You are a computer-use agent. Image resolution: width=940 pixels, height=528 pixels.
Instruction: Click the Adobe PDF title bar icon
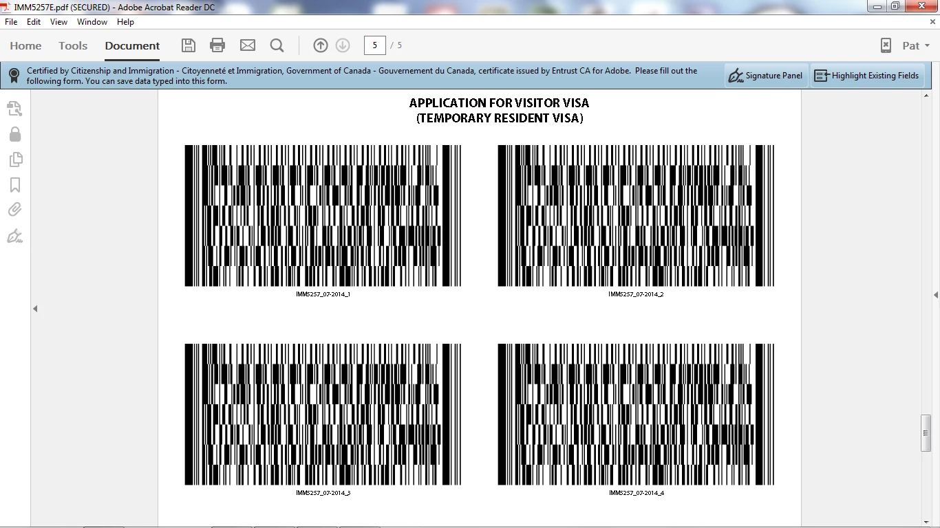(7, 8)
